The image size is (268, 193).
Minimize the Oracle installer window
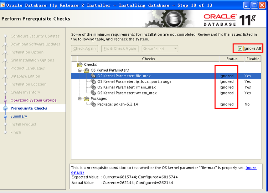[x=246, y=5]
